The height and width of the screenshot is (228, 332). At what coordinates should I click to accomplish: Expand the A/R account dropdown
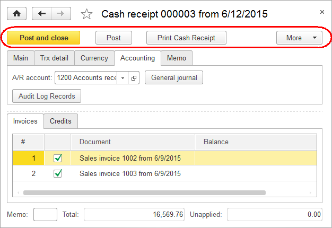click(123, 78)
